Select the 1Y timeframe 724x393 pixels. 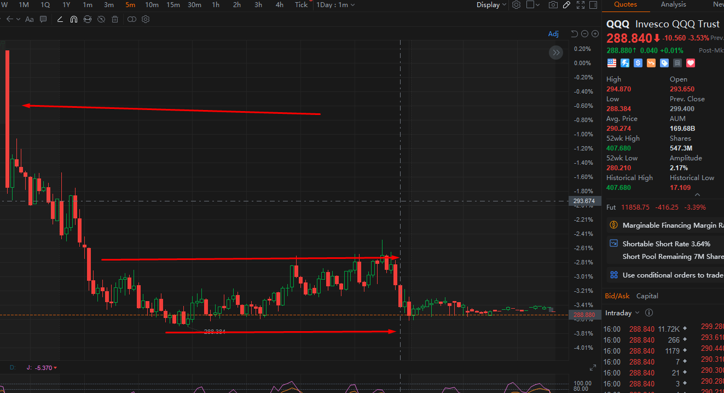pos(66,5)
